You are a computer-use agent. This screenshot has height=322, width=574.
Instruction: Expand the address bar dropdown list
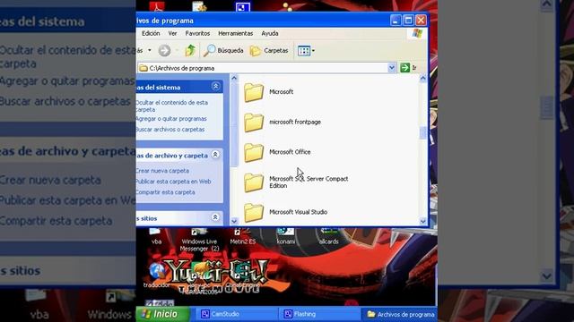[x=391, y=68]
